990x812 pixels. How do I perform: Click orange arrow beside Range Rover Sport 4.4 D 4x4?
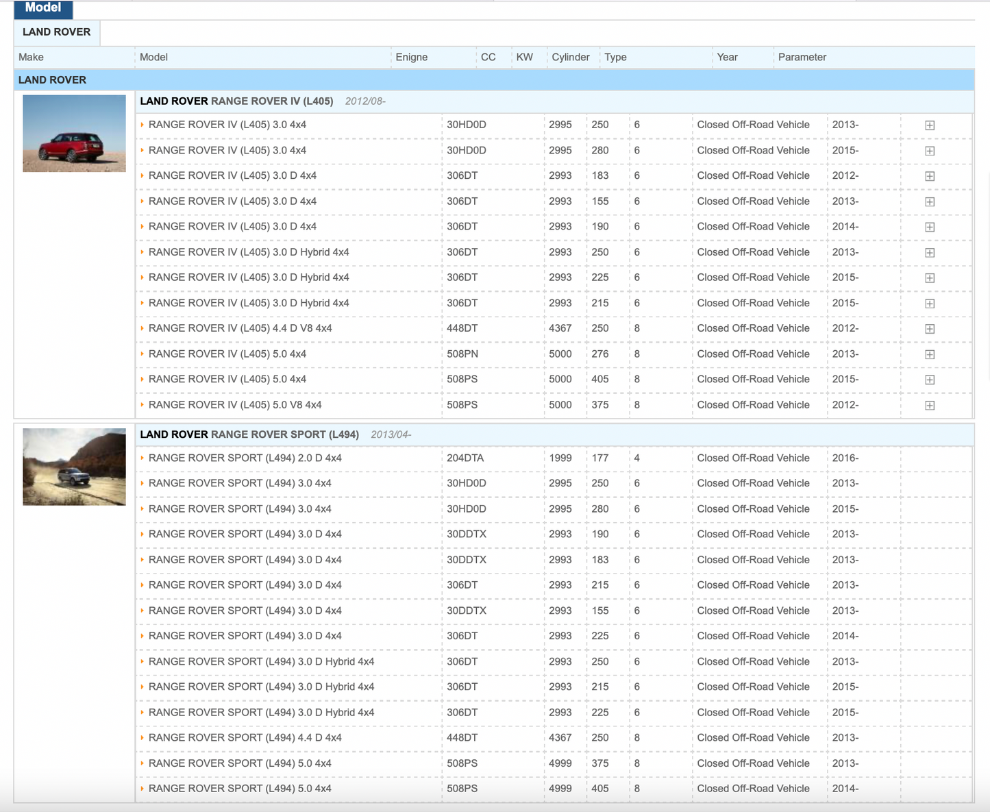click(x=143, y=737)
